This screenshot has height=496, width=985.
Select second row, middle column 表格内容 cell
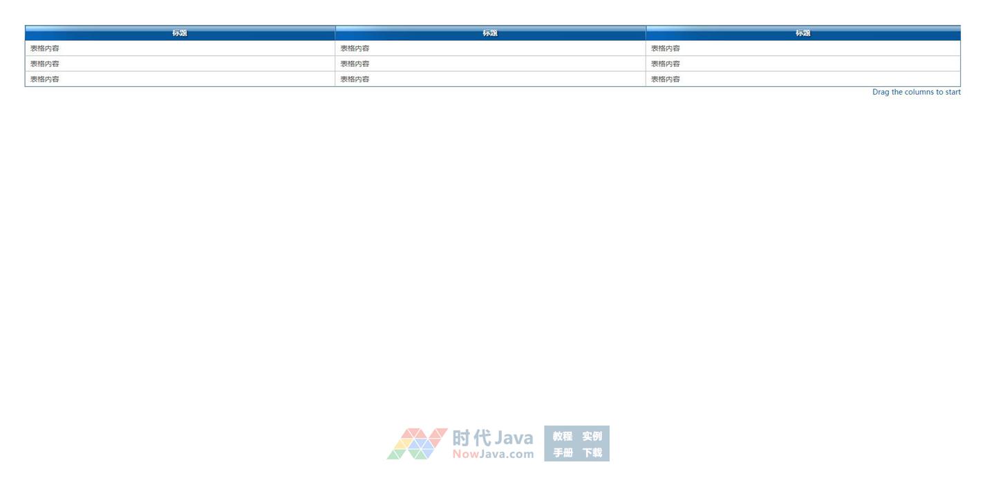coord(355,64)
